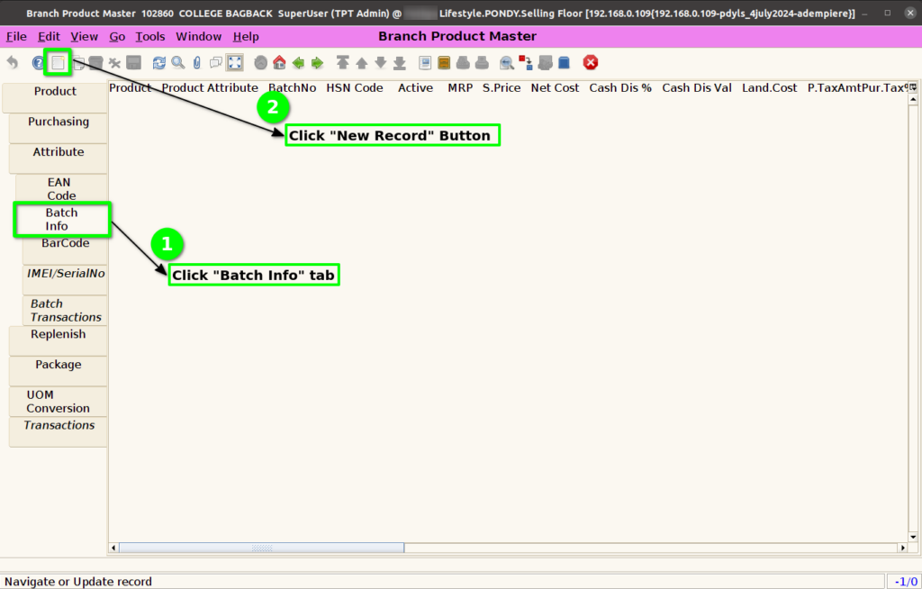Switch to the Package tab
This screenshot has height=589, width=922.
59,371
